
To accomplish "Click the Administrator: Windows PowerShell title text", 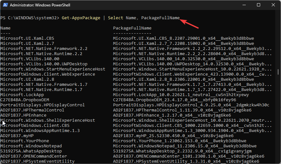I will (40, 5).
